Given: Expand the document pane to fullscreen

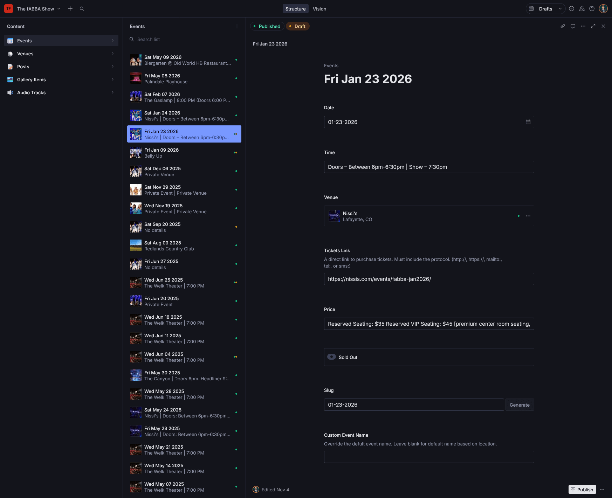Looking at the screenshot, I should pyautogui.click(x=593, y=26).
